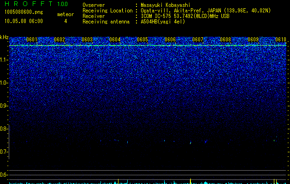Screen dimensions: 290x184
Task: Click the Receiving antenna label
Action: [x=106, y=22]
